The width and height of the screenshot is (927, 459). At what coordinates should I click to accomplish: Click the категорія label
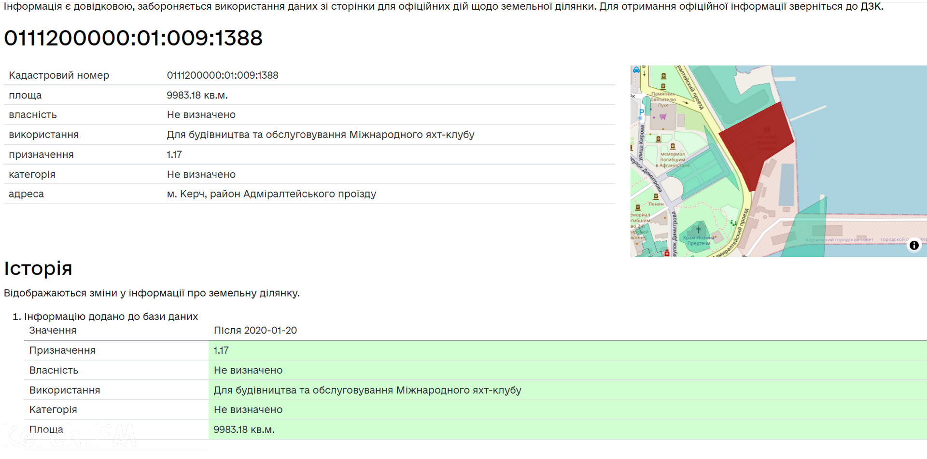(32, 174)
